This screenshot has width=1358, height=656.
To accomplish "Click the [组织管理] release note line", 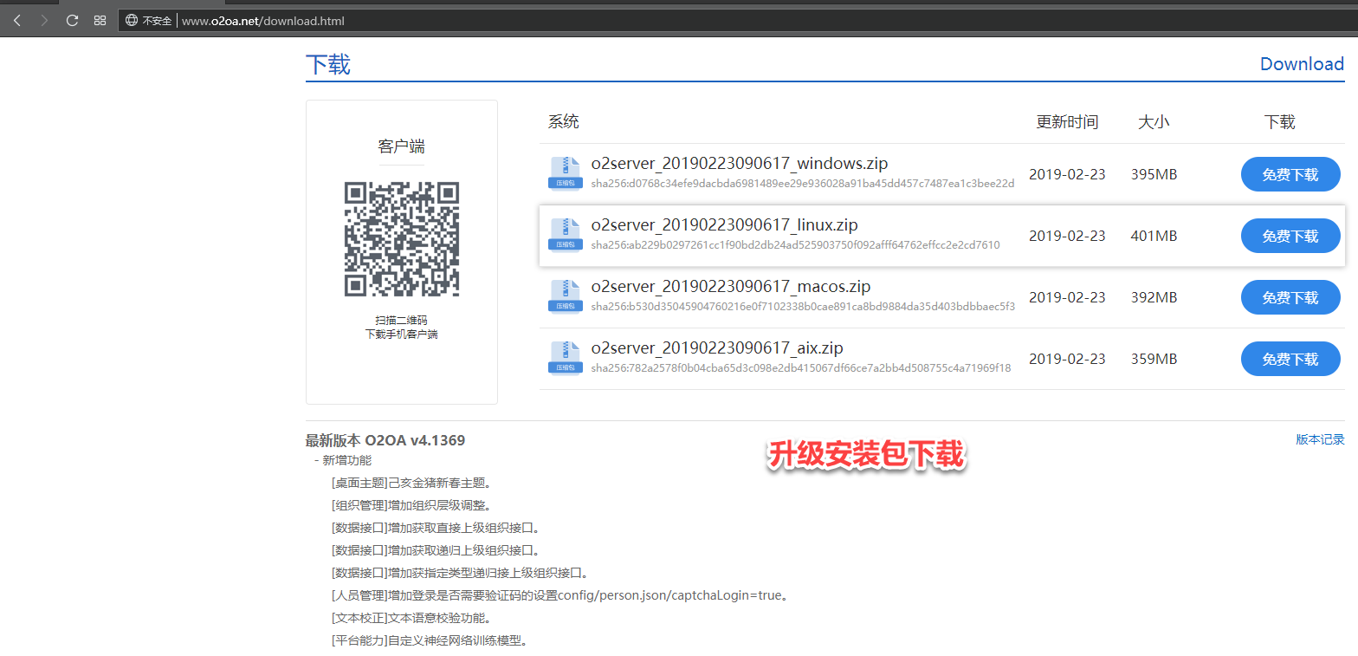I will [411, 505].
